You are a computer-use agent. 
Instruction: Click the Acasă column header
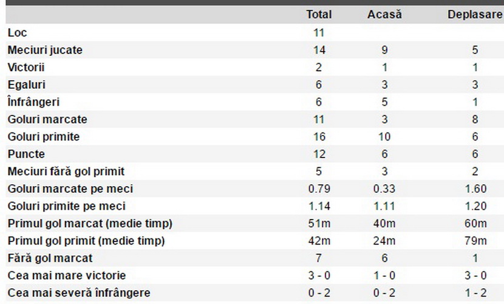point(384,15)
